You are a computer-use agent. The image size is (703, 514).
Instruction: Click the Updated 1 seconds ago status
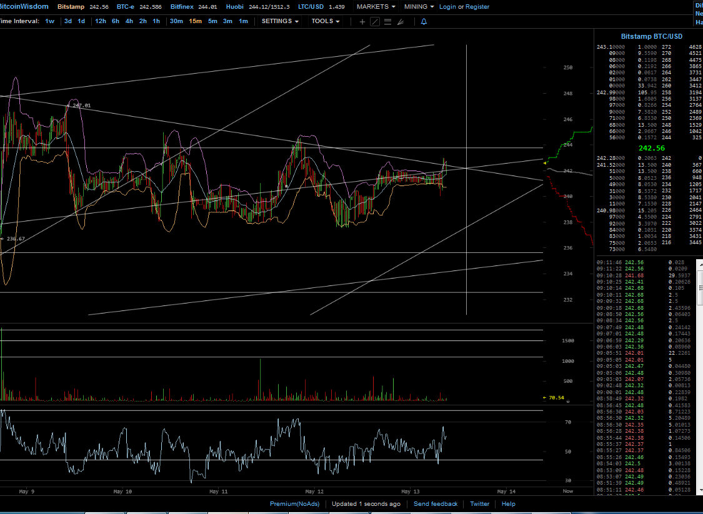tap(366, 503)
